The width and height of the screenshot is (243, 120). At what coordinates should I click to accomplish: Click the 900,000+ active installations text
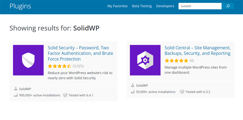(40, 95)
